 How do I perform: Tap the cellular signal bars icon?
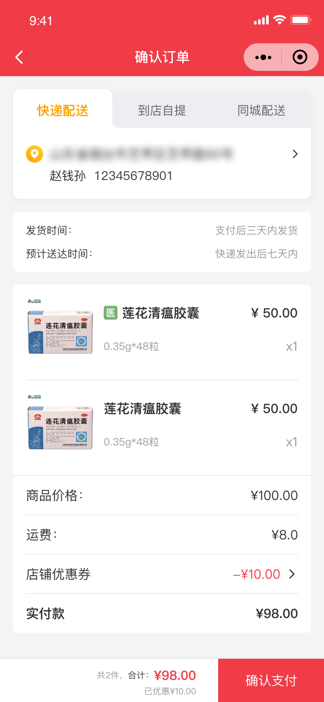click(261, 20)
